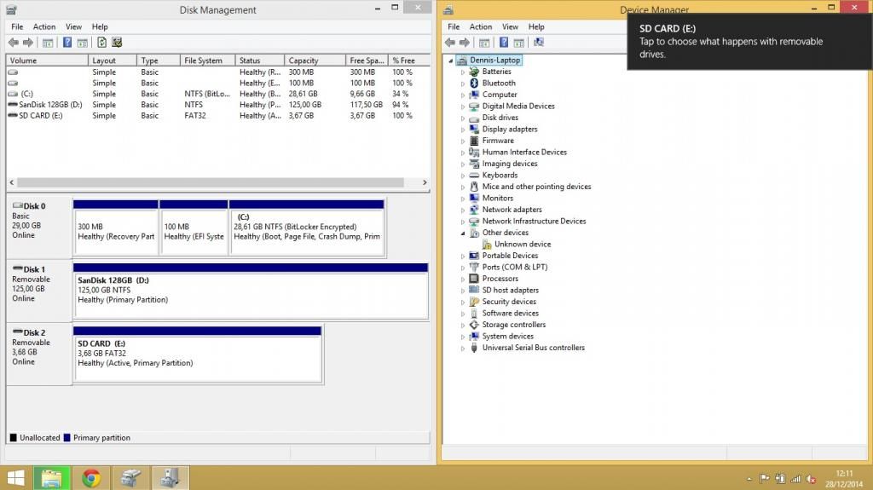Open Google Chrome from the taskbar
The height and width of the screenshot is (490, 873).
coord(91,478)
